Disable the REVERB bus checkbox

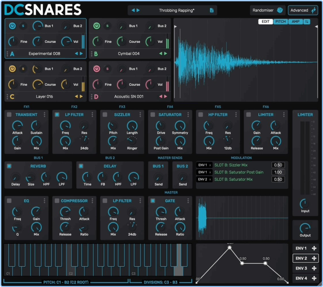[9, 166]
